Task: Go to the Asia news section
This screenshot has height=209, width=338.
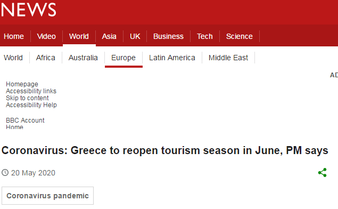Action: coord(109,36)
